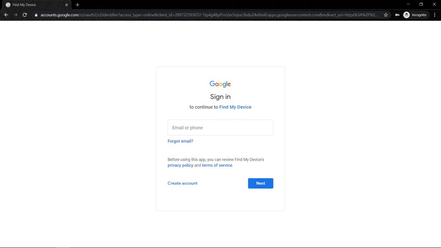The height and width of the screenshot is (248, 441).
Task: Click the padlock icon in the address bar
Action: pos(36,15)
